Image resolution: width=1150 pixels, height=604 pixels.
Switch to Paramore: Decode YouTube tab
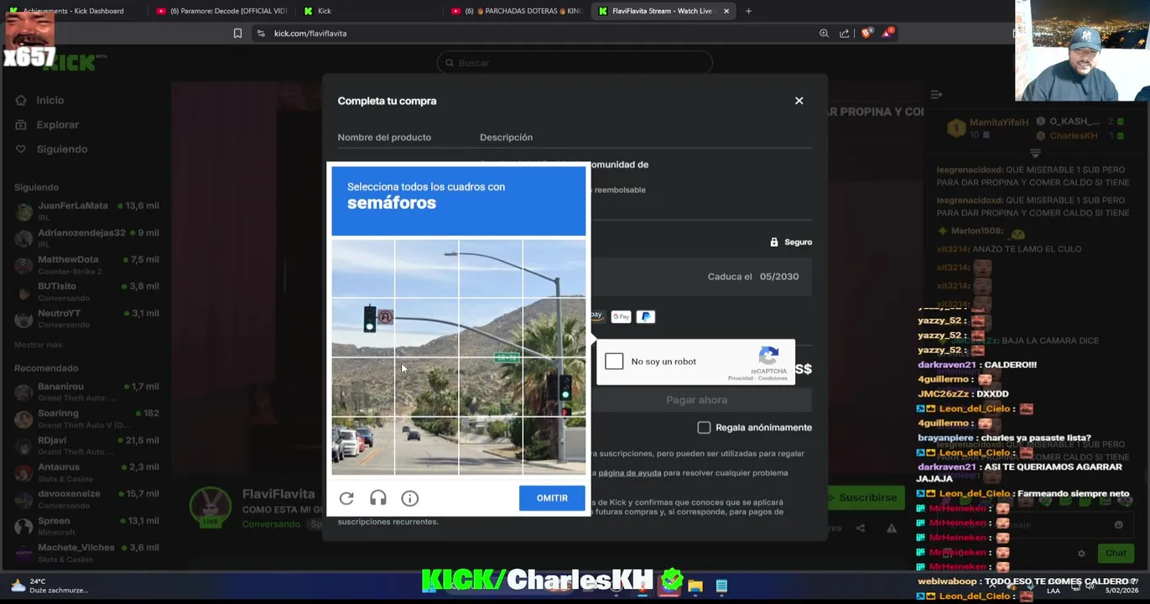pos(222,11)
